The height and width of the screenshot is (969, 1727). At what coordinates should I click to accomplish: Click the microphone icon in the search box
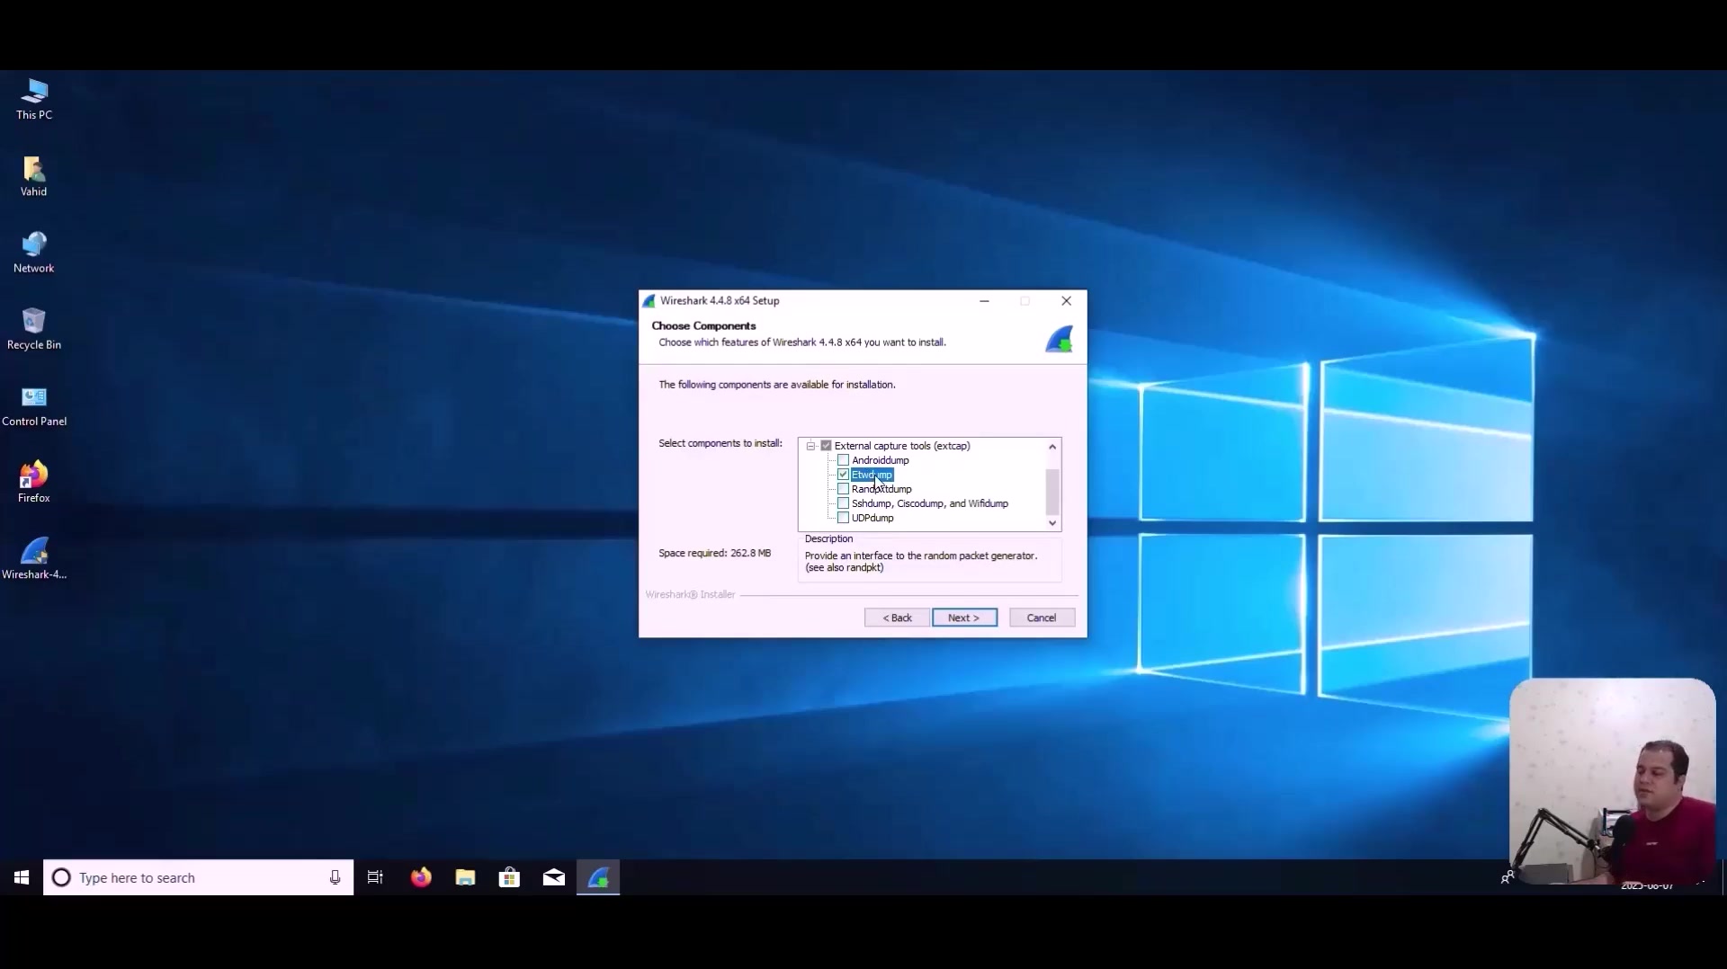335,877
